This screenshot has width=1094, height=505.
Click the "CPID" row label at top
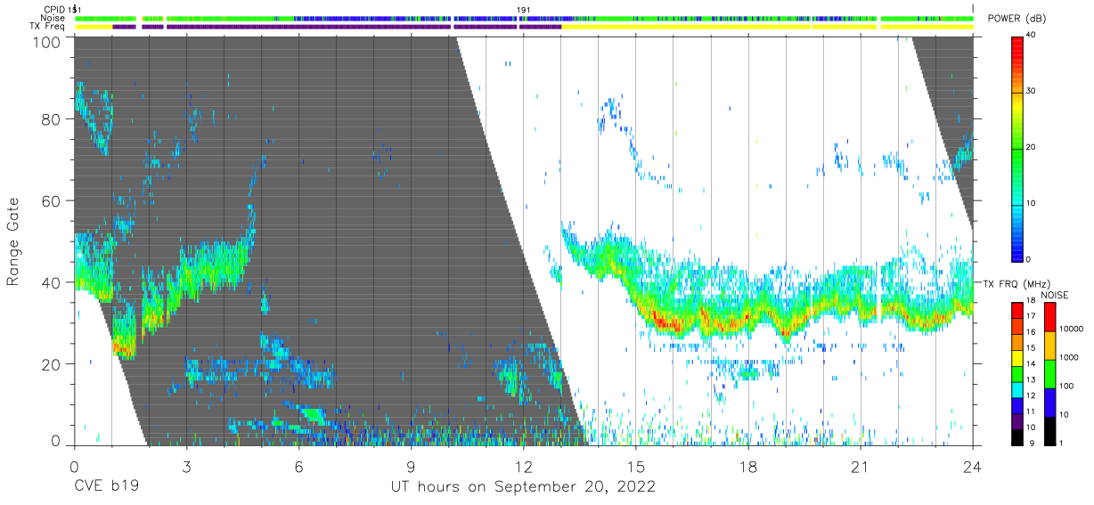tap(54, 9)
